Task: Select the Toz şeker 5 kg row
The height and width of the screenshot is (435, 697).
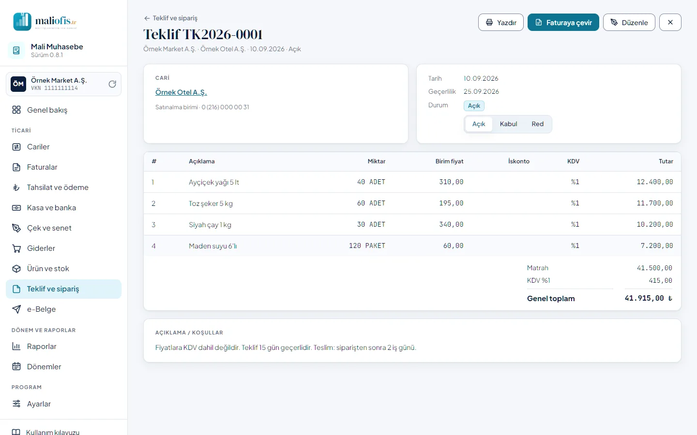Action: tap(412, 203)
